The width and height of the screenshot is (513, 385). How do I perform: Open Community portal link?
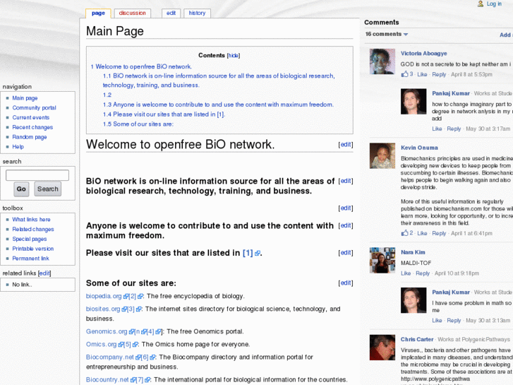click(34, 108)
